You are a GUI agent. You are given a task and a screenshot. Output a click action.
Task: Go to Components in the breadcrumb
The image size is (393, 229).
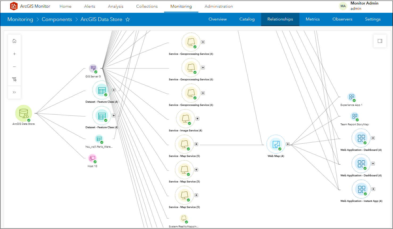(57, 19)
